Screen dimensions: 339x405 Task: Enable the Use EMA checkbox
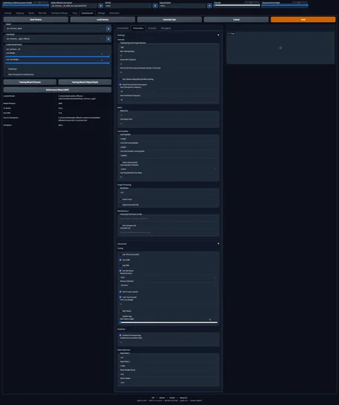pos(121,265)
